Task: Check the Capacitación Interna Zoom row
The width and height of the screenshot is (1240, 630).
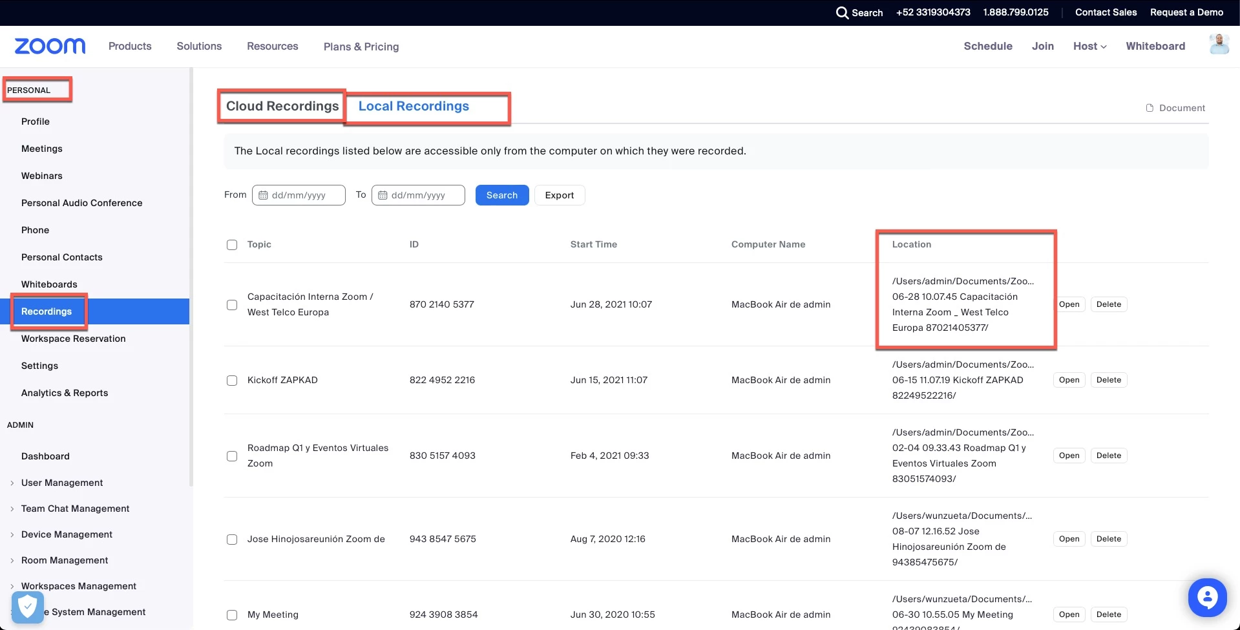Action: (232, 305)
